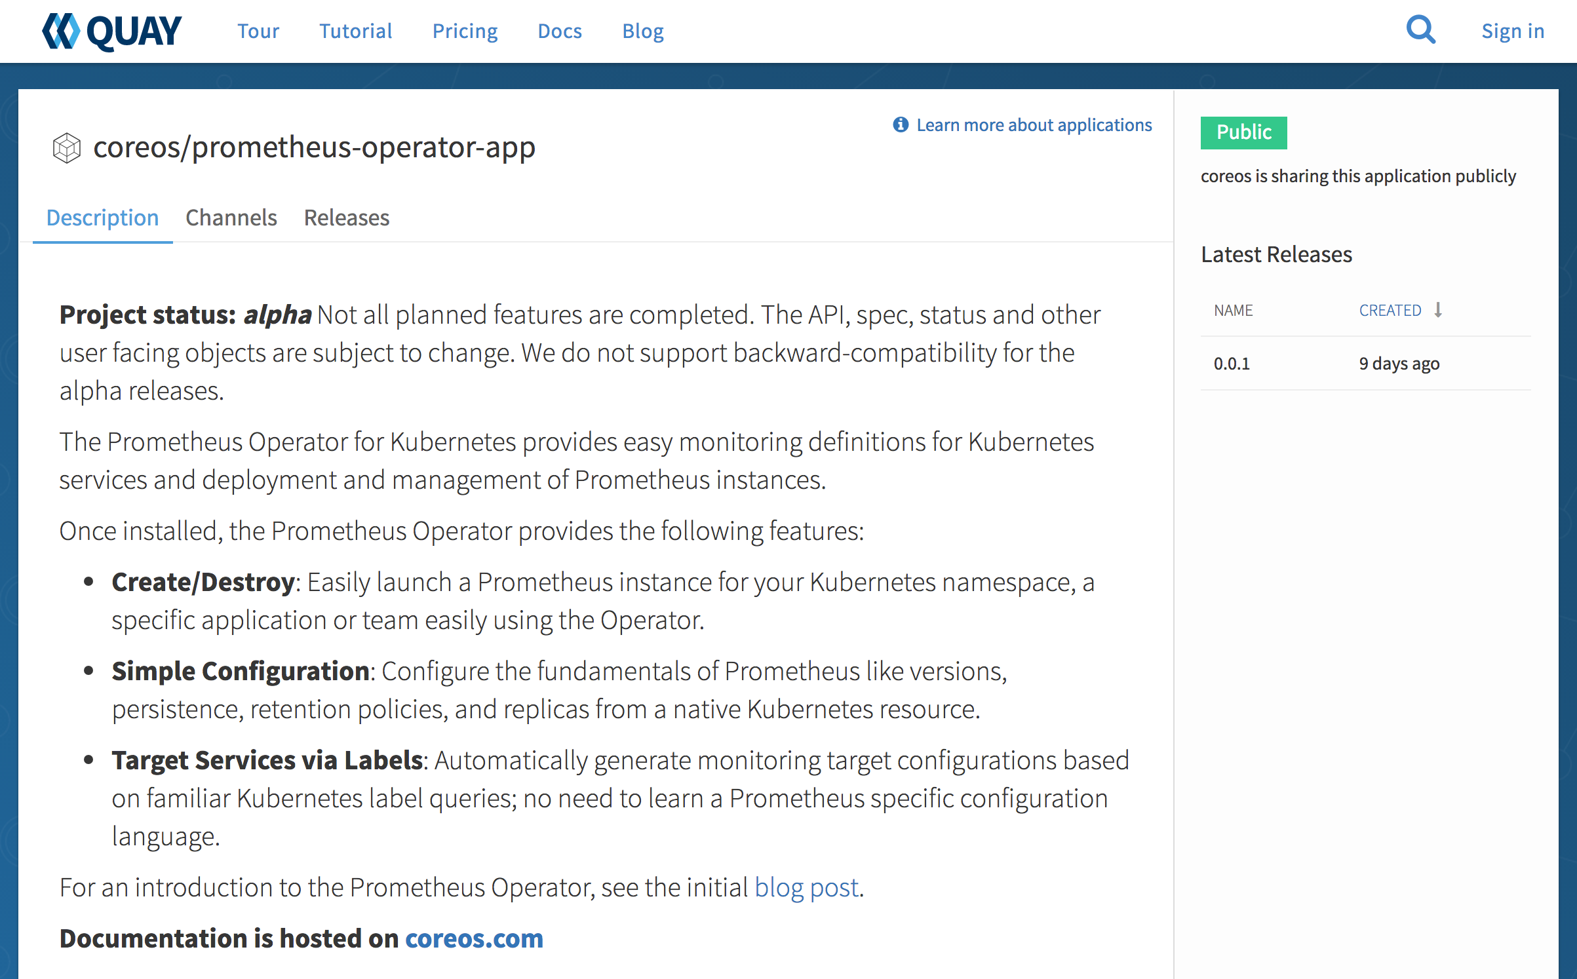This screenshot has width=1577, height=979.
Task: Click the 'Project status: alpha' text
Action: click(x=185, y=315)
